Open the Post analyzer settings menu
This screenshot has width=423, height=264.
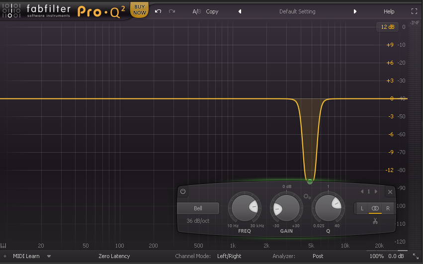click(x=318, y=256)
